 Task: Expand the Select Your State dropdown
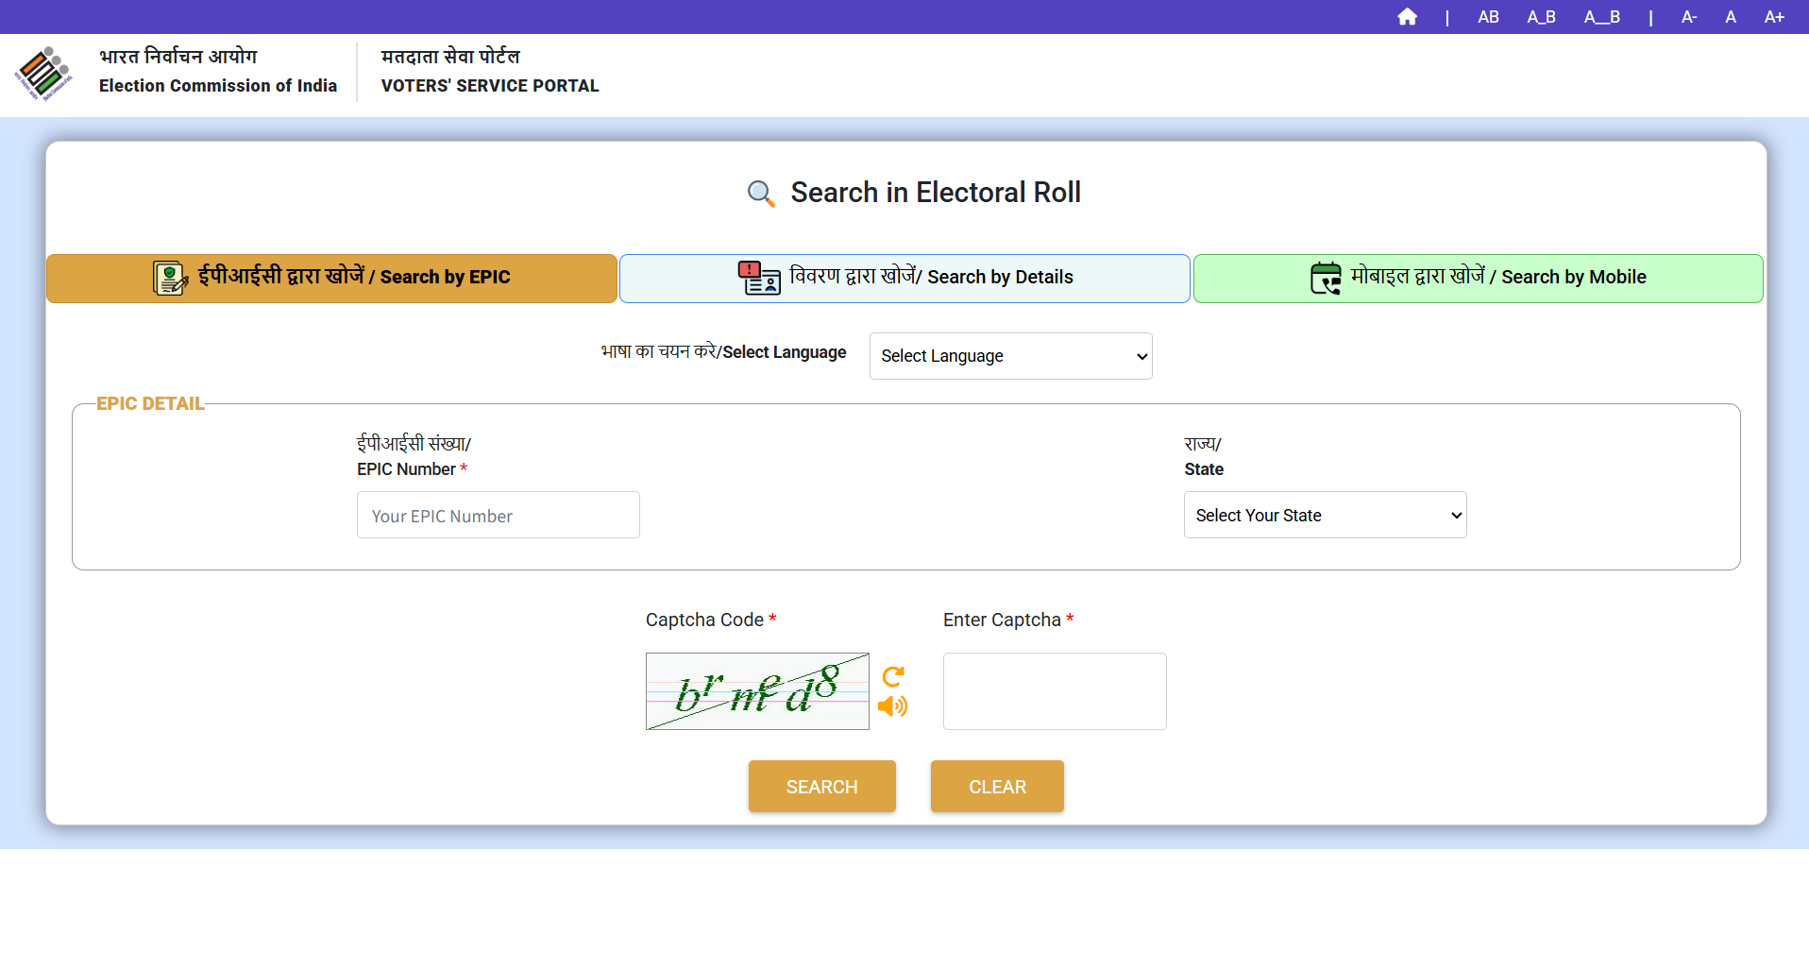pyautogui.click(x=1325, y=515)
